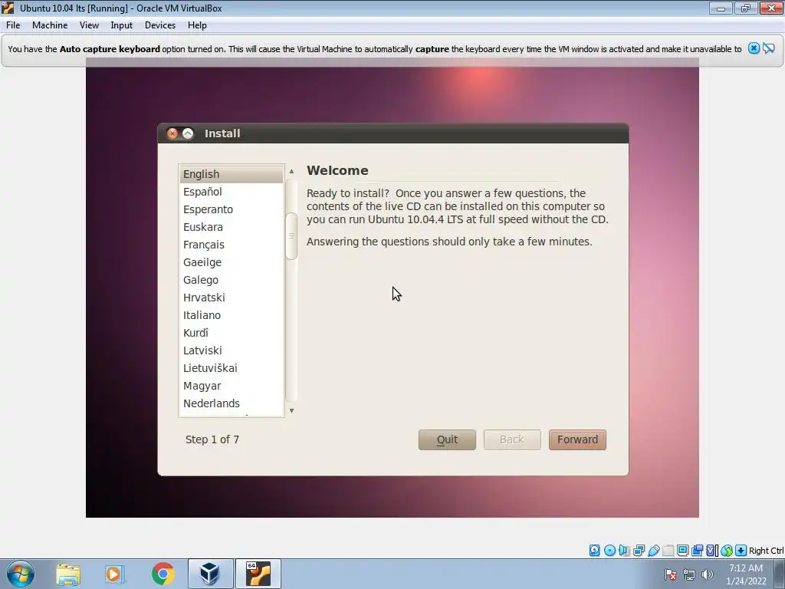Select Français in the language list
The image size is (785, 589).
pos(232,245)
